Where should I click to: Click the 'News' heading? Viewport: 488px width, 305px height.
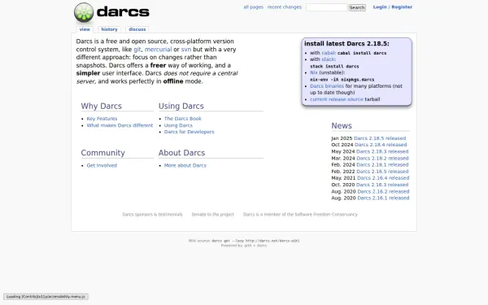click(342, 126)
